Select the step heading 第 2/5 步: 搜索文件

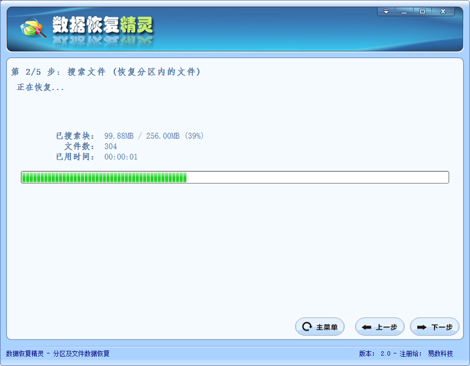point(106,72)
